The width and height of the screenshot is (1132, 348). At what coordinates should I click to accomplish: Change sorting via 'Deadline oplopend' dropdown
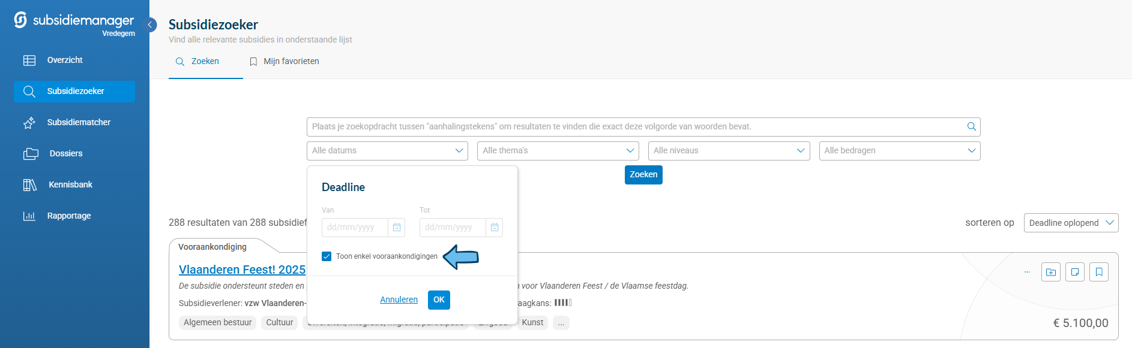(1071, 223)
